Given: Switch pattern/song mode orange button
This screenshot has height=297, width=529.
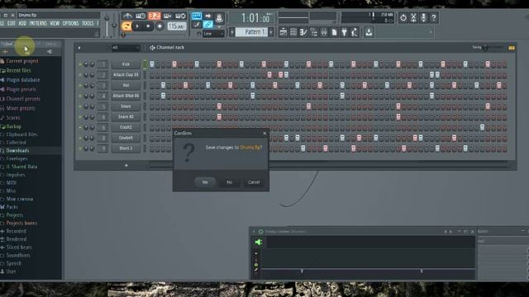Looking at the screenshot, I should coord(126,26).
